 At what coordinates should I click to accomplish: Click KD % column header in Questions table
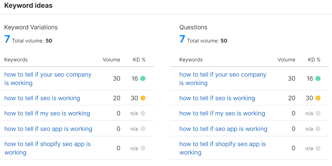coord(314,60)
